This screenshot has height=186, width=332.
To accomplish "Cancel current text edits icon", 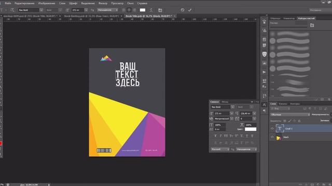I will click(183, 10).
